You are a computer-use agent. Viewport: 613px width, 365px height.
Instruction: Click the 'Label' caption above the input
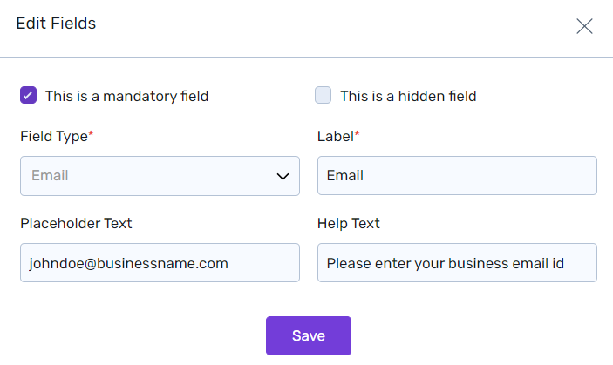coord(335,137)
